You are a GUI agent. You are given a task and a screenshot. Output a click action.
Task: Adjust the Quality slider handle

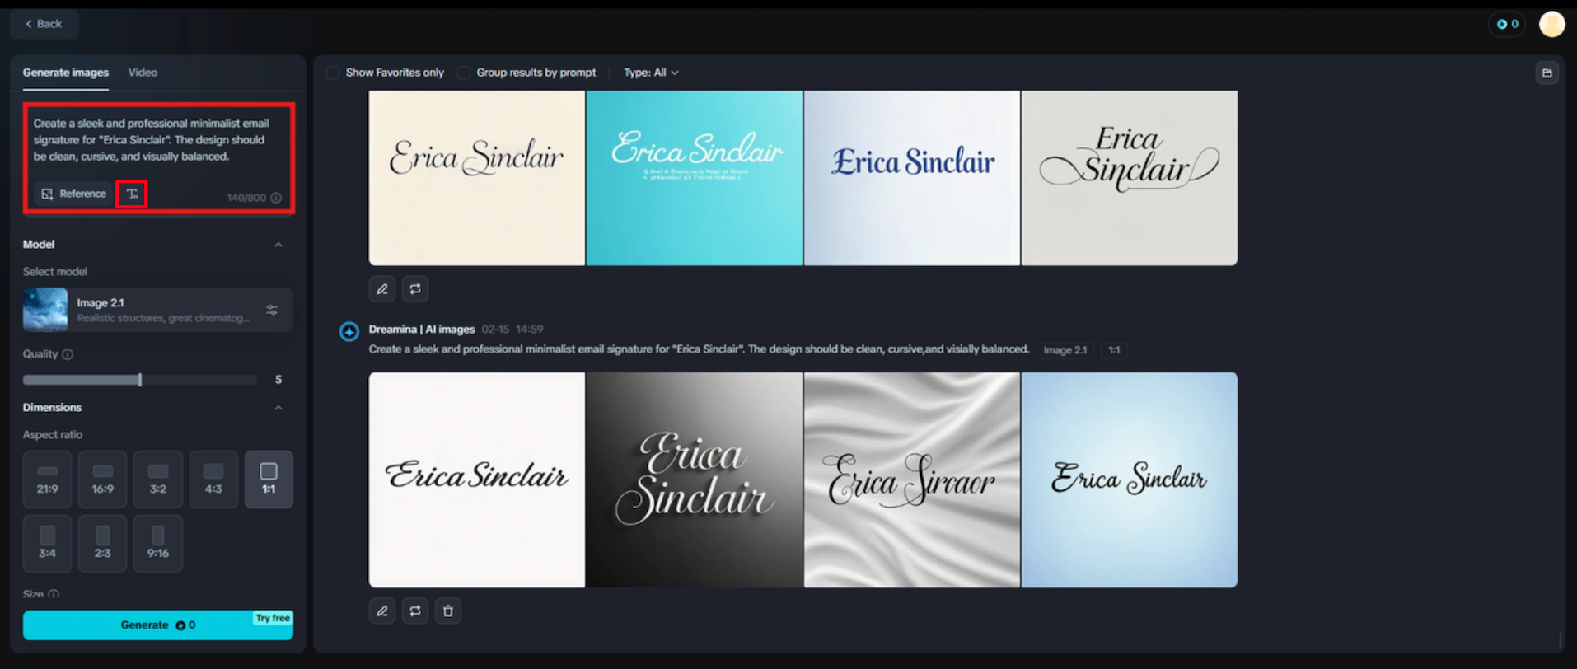(x=140, y=380)
